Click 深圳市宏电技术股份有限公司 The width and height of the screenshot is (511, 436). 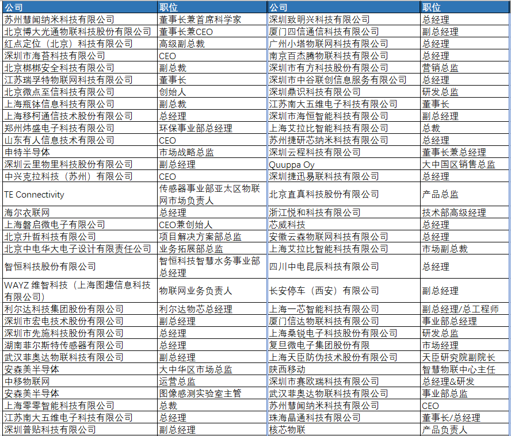(x=79, y=321)
